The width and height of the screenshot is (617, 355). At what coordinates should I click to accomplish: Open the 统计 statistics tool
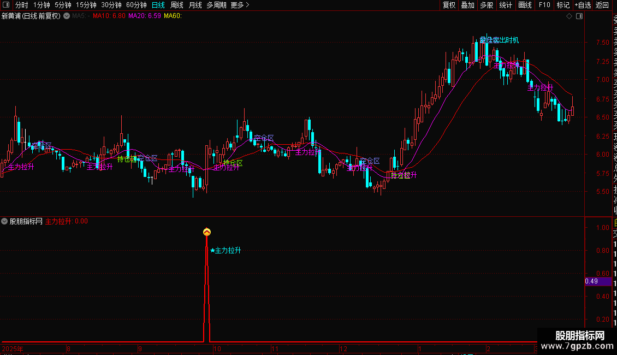(506, 5)
